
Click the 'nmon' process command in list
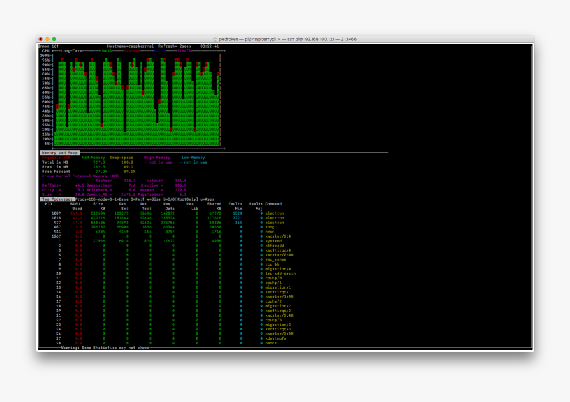coord(270,232)
